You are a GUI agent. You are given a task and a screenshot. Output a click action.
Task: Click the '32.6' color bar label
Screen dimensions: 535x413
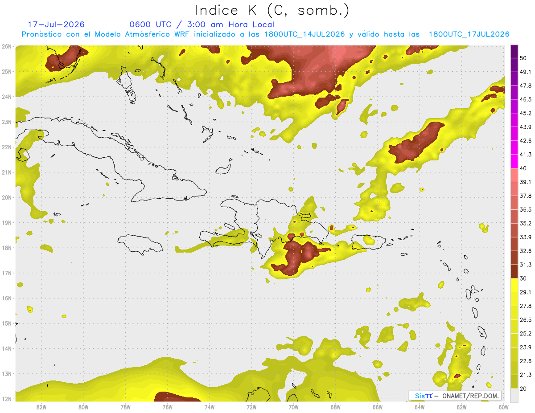[x=526, y=251]
